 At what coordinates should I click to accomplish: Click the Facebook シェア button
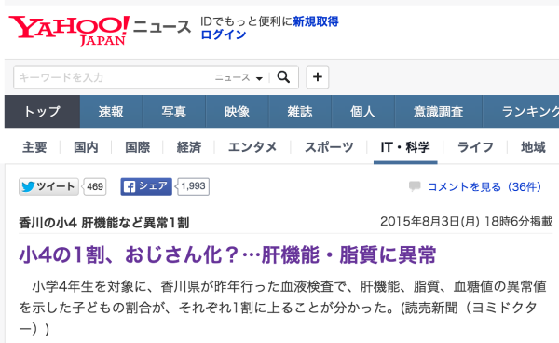coord(146,186)
